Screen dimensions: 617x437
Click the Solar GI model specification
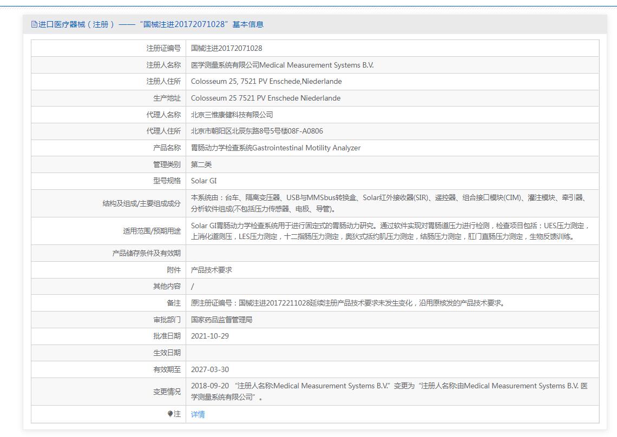204,181
